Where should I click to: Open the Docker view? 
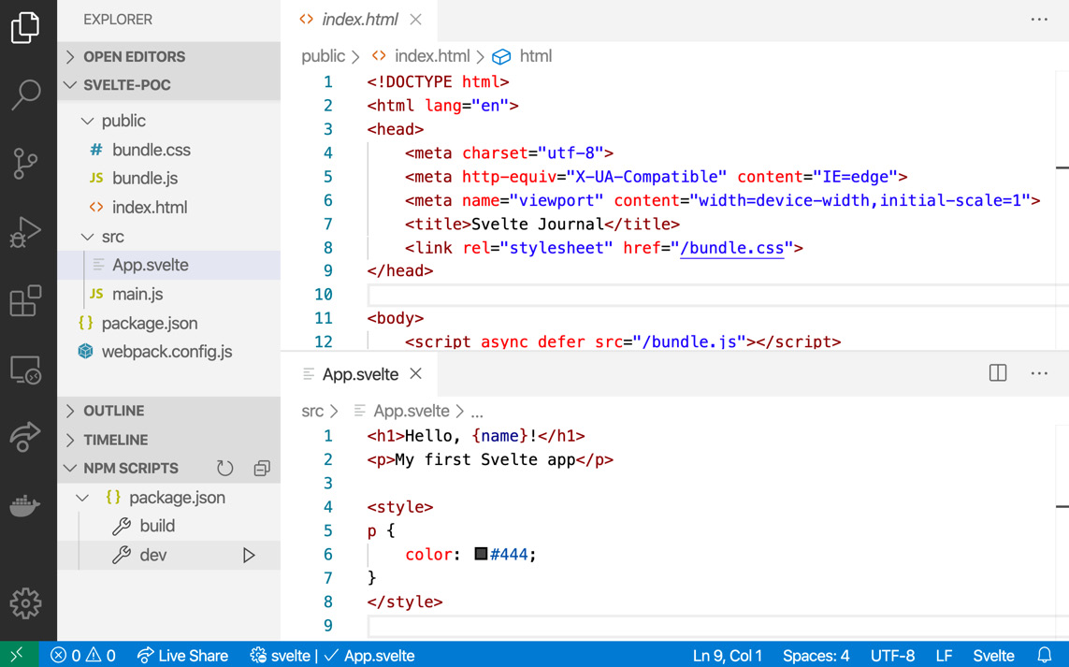pos(25,506)
